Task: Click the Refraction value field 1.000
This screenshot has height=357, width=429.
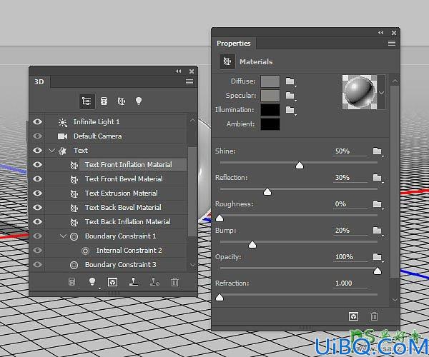Action: click(350, 283)
